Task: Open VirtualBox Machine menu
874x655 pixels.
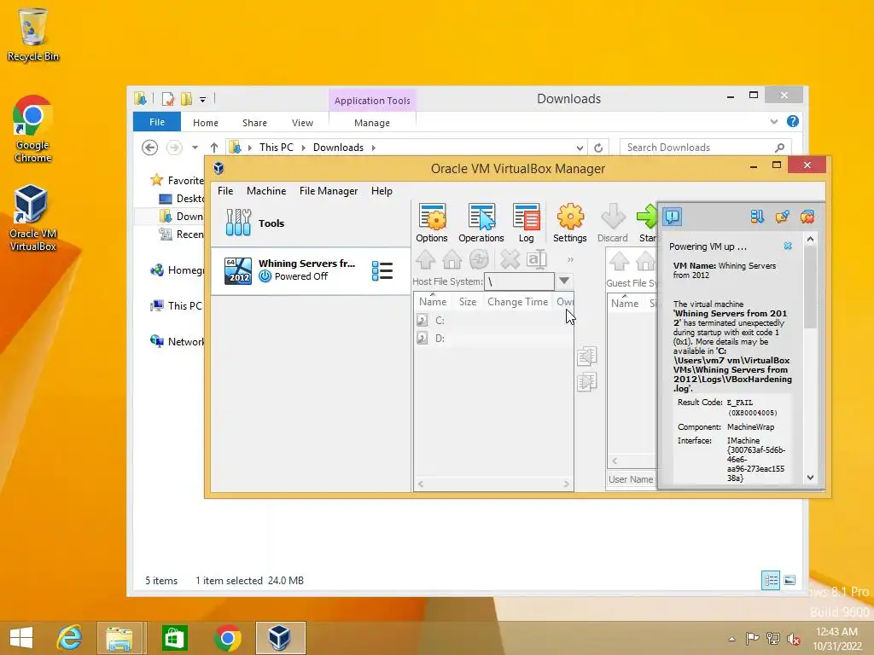Action: click(266, 190)
